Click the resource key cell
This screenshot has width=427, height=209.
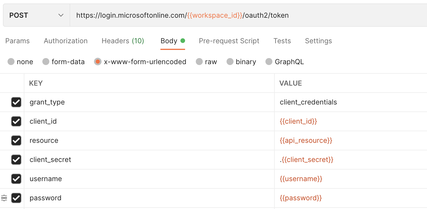tap(149, 140)
